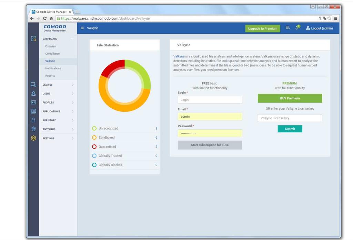
Task: Select the Users person icon
Action: click(33, 94)
